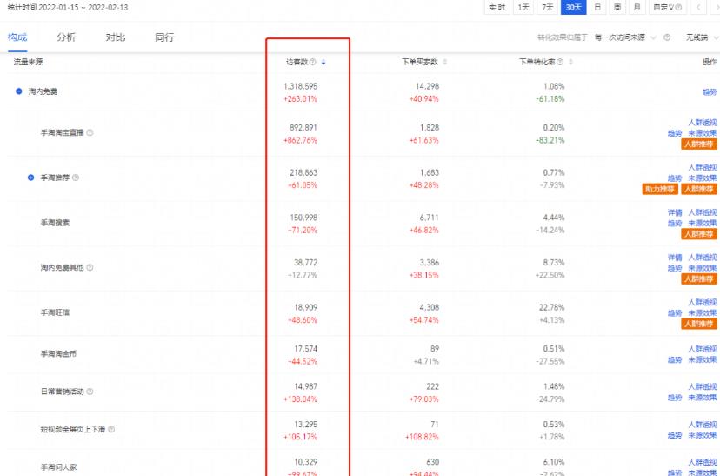Click visitor count 1,318,595
This screenshot has height=476, width=720.
[300, 86]
